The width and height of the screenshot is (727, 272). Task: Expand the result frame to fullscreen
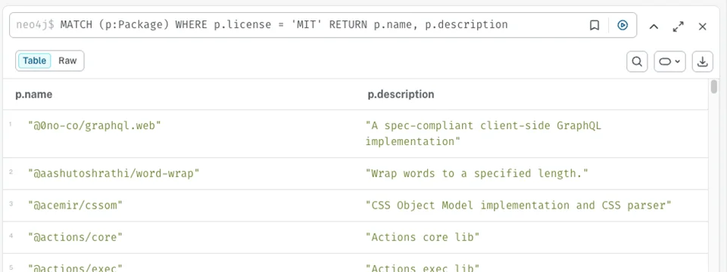[679, 27]
